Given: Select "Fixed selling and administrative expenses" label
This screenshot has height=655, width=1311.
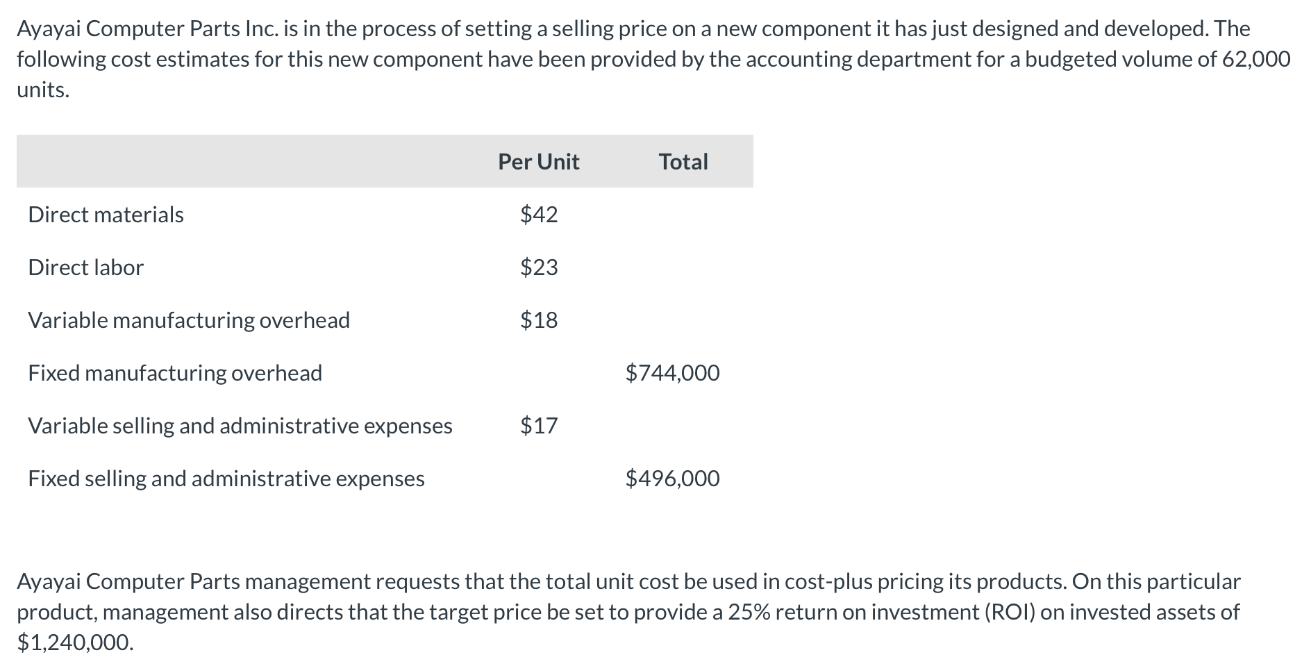Looking at the screenshot, I should 226,479.
